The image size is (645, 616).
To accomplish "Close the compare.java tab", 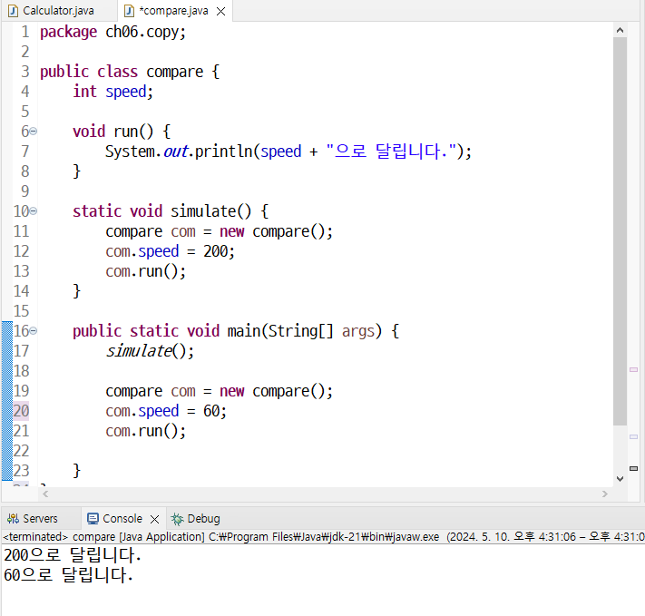I will tap(220, 12).
